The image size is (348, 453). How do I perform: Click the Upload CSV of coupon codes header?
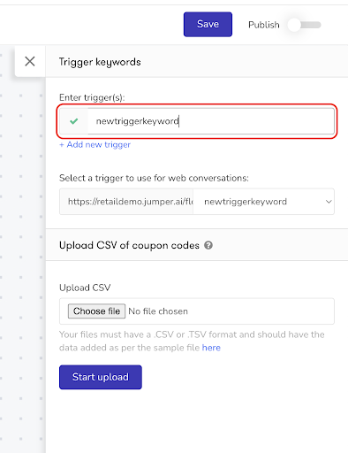(x=129, y=245)
